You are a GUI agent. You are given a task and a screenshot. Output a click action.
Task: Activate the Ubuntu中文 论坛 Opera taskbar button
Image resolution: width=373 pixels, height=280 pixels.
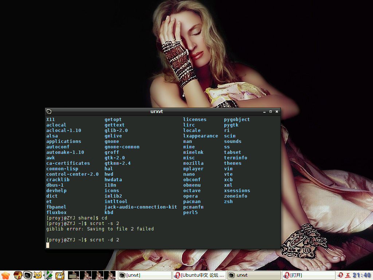click(x=199, y=275)
